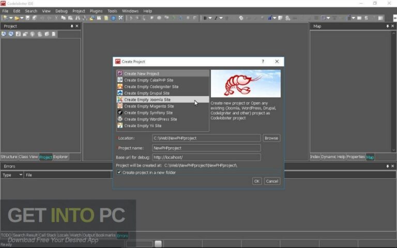Screen dimensions: 397x248
Task: Click the Copy icon in the main toolbar
Action: (63, 18)
